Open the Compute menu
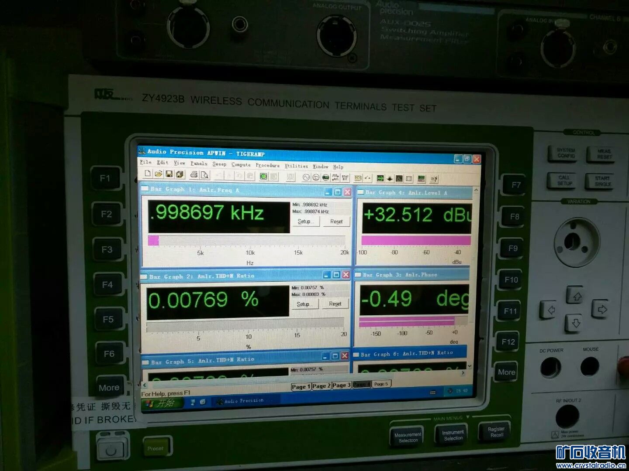This screenshot has width=629, height=471. [241, 164]
